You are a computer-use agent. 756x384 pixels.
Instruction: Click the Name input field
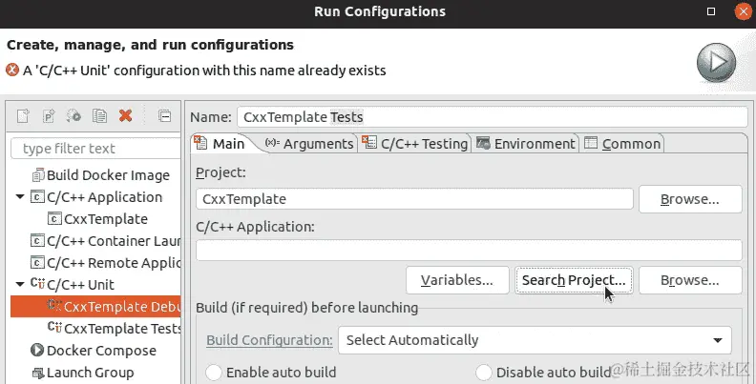coord(493,117)
